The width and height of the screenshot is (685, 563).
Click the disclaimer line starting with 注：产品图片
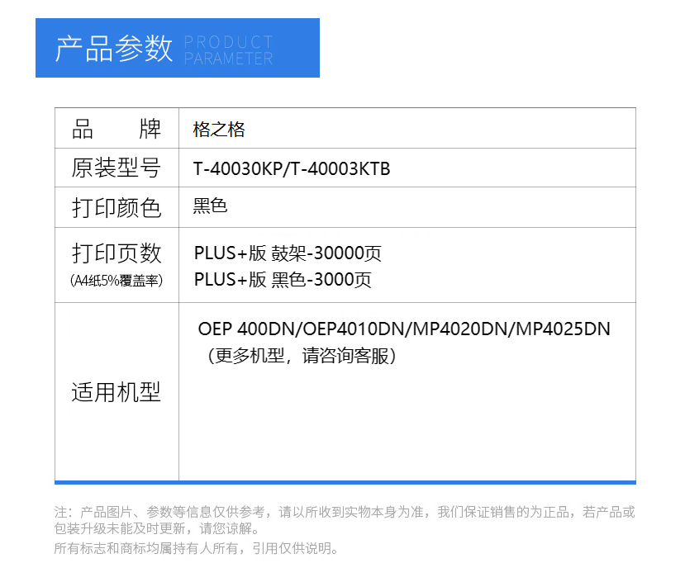pos(345,512)
